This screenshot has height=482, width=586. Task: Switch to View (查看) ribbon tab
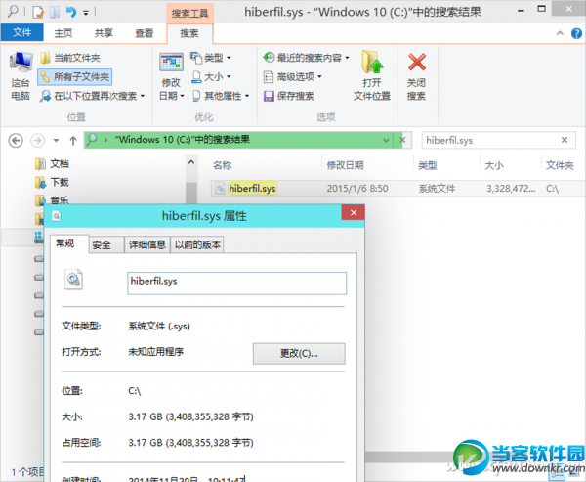coord(145,33)
